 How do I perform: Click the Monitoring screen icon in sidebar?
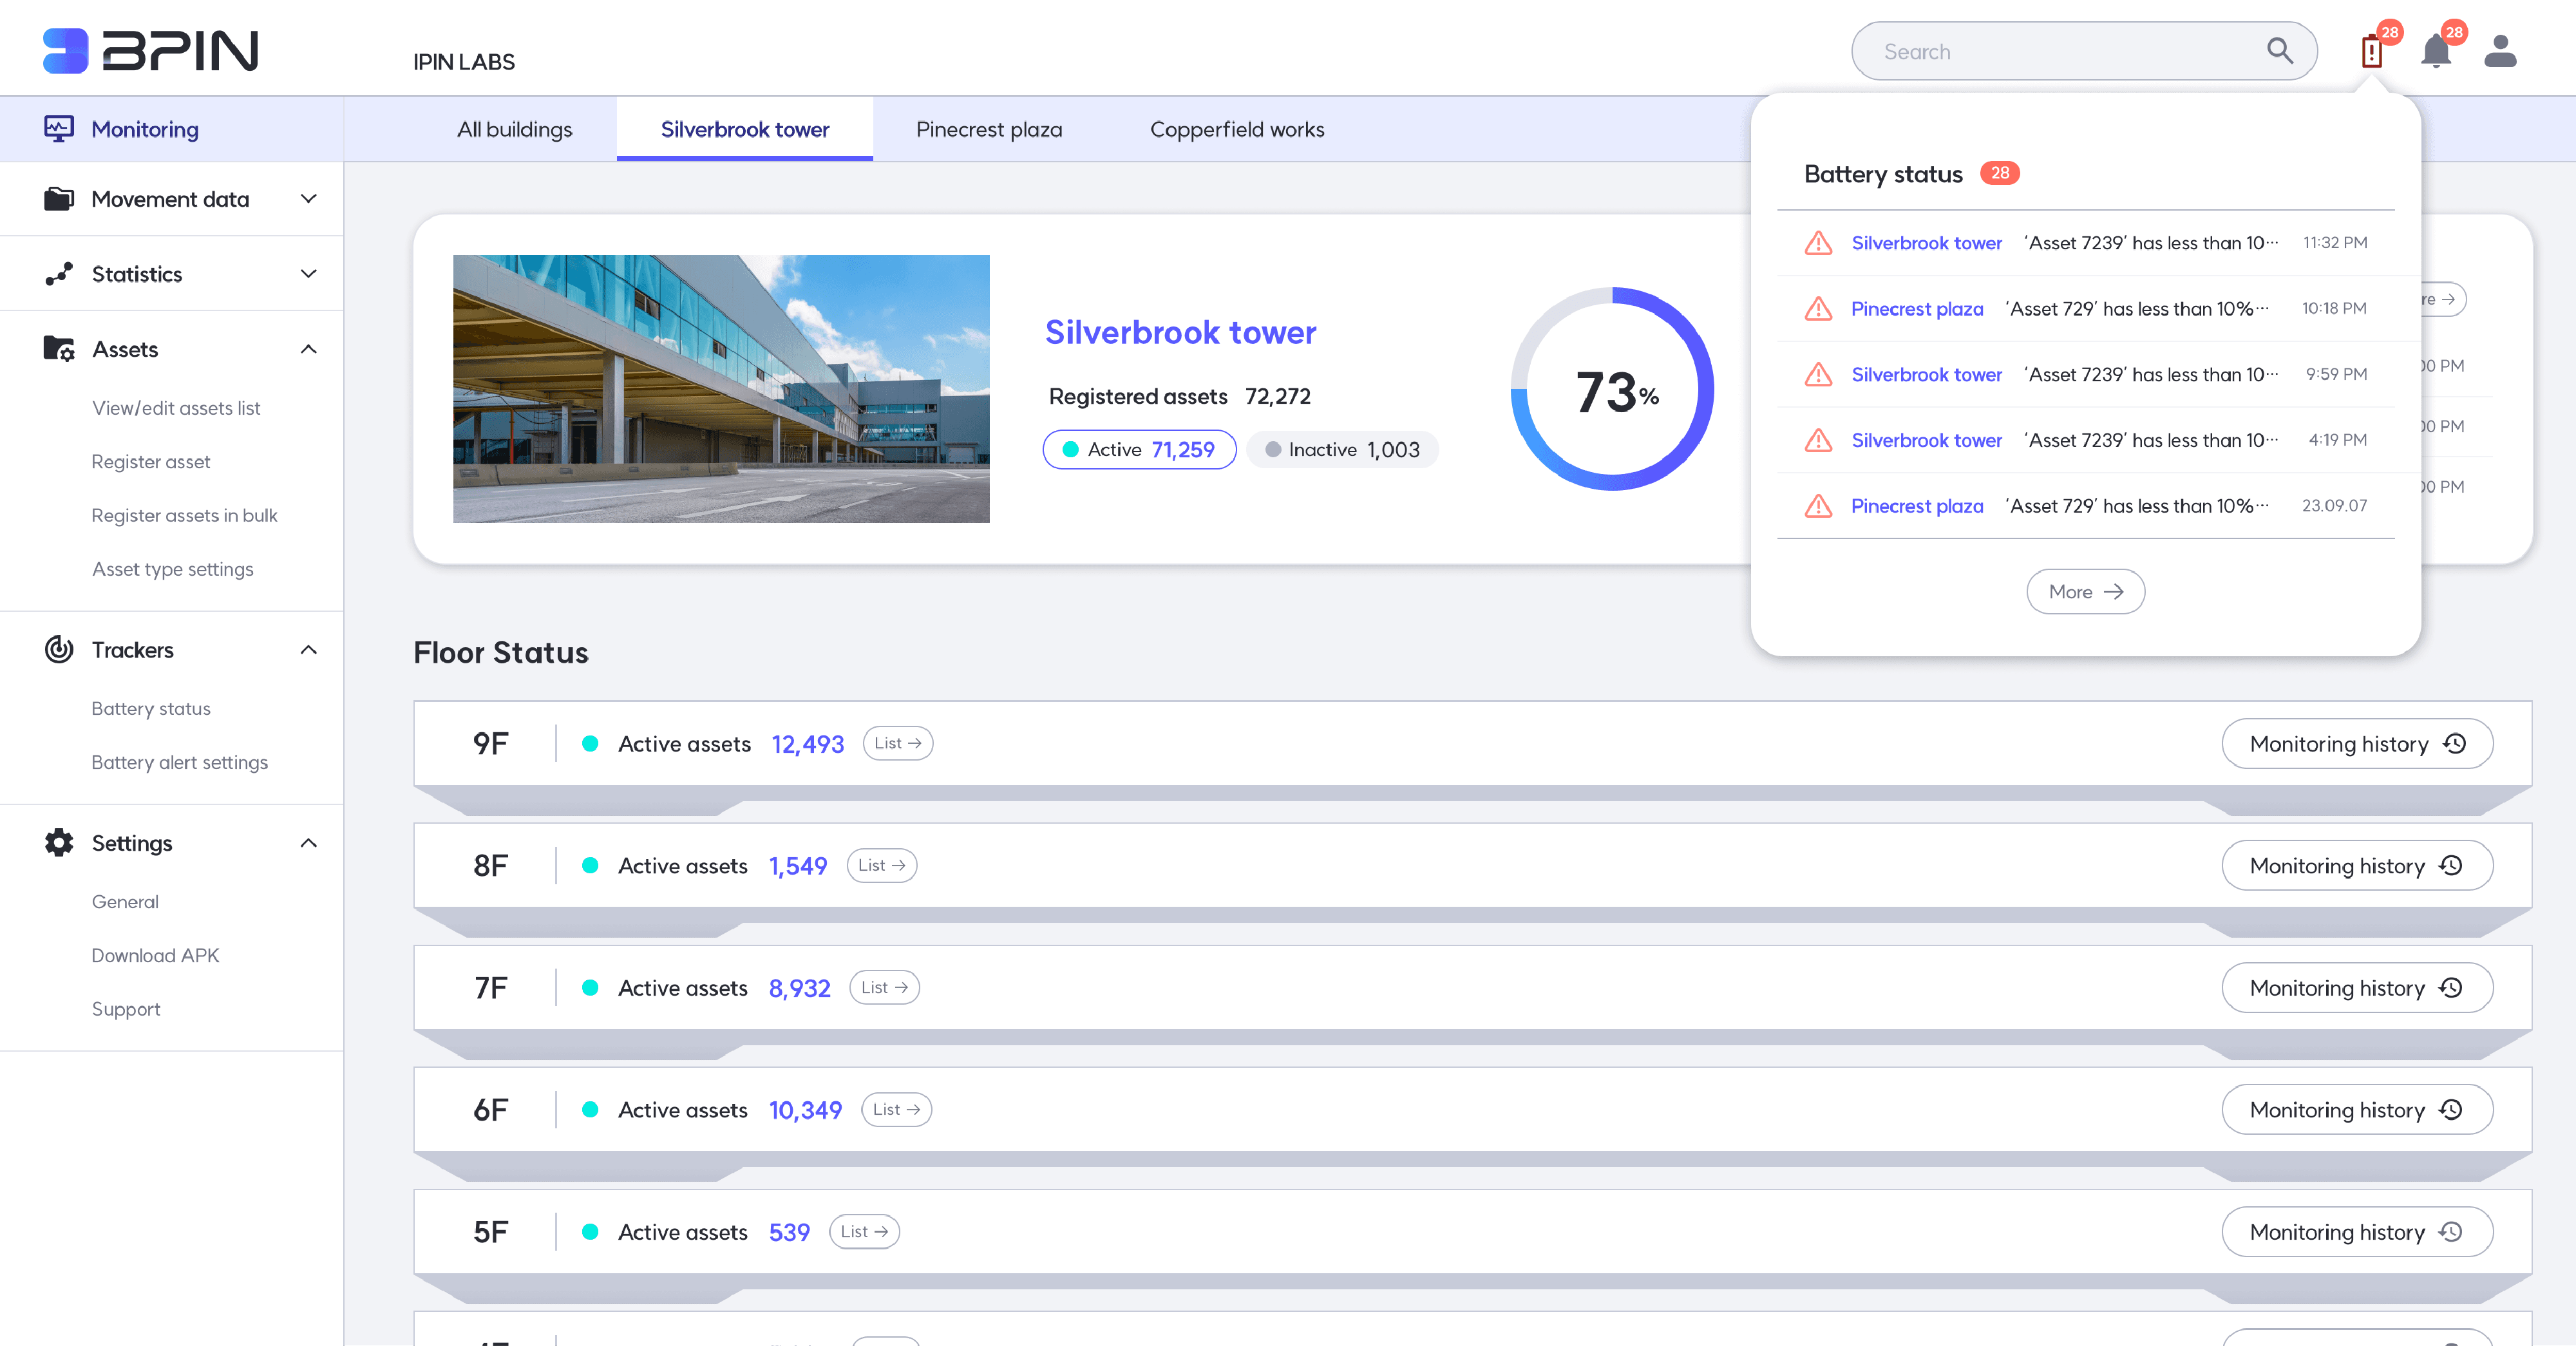click(59, 129)
